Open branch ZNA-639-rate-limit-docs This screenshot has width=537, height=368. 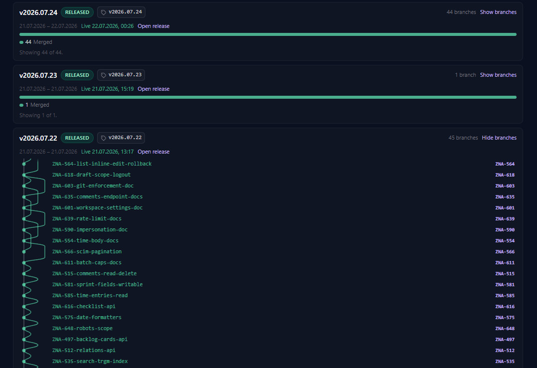coord(87,219)
